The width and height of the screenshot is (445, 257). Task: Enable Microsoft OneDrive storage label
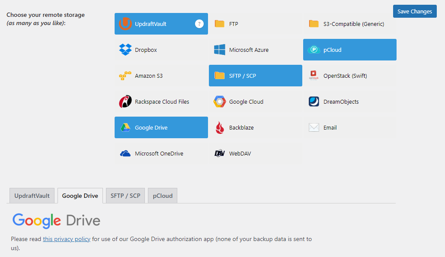point(159,154)
